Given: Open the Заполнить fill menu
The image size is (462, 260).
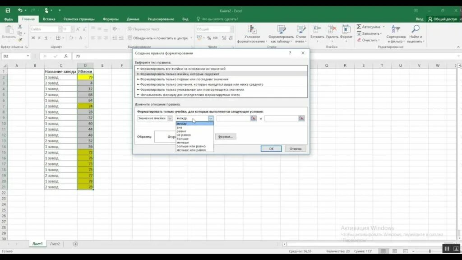Looking at the screenshot, I should 369,33.
